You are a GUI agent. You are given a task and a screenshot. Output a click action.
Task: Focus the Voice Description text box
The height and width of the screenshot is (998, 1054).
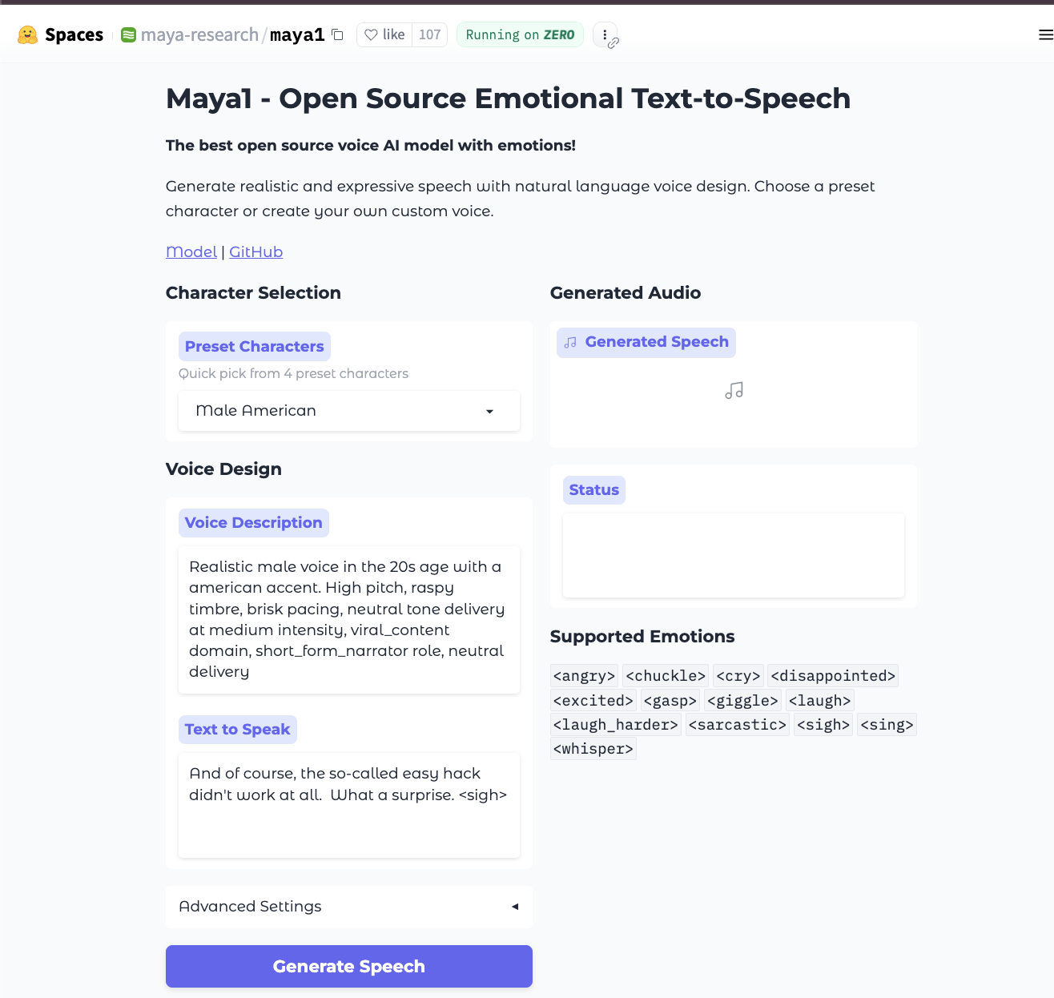point(349,619)
